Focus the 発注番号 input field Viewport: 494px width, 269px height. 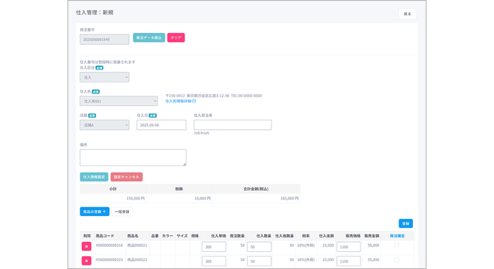point(104,39)
